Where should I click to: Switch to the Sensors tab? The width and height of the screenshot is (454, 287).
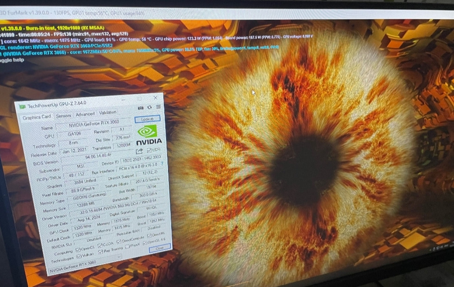(63, 116)
